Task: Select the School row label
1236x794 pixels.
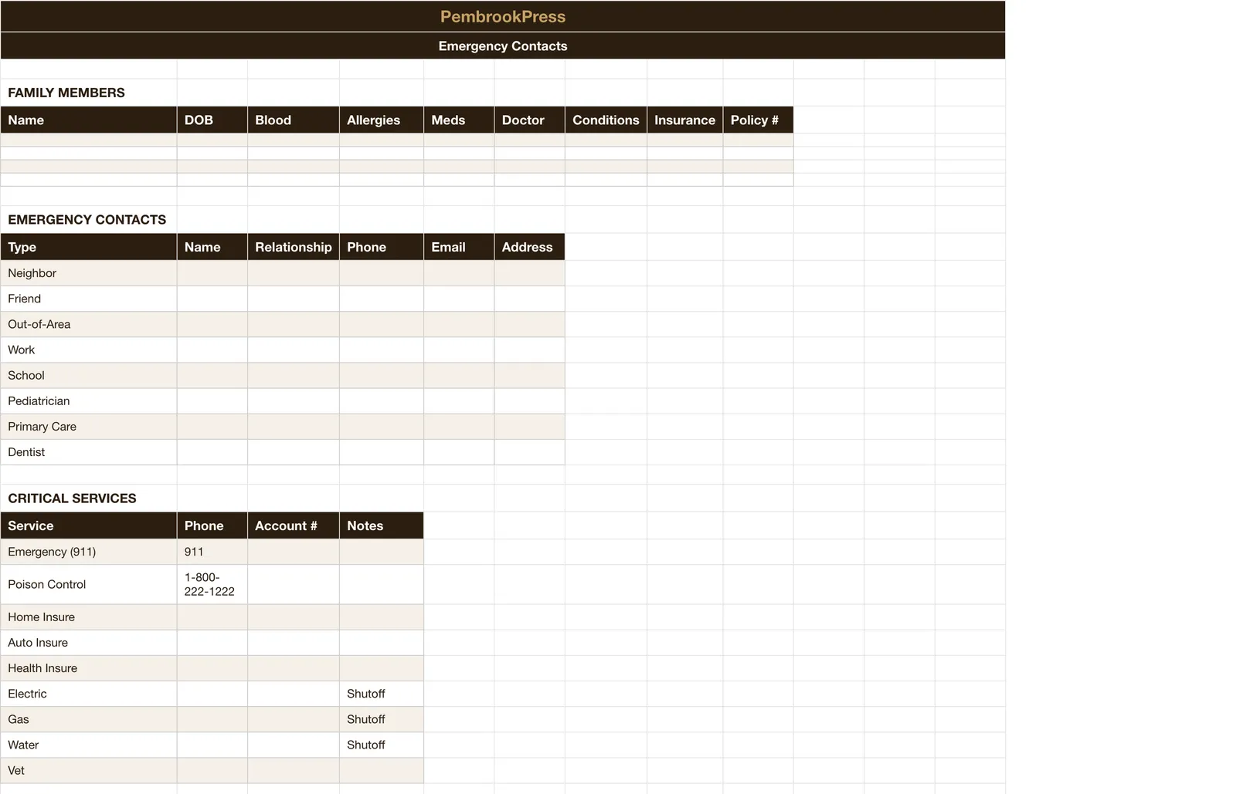Action: coord(89,375)
